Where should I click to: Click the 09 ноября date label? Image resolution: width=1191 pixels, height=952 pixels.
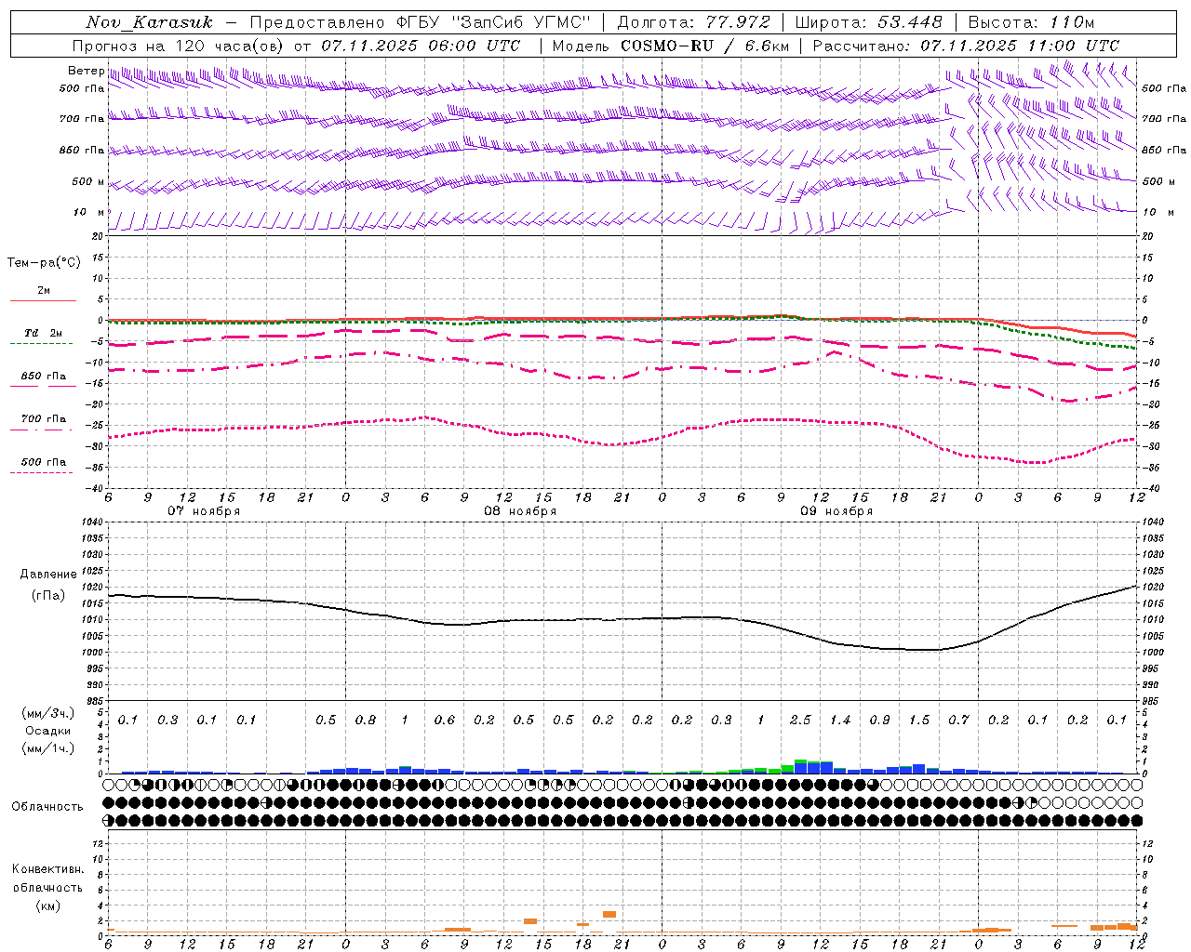click(836, 511)
